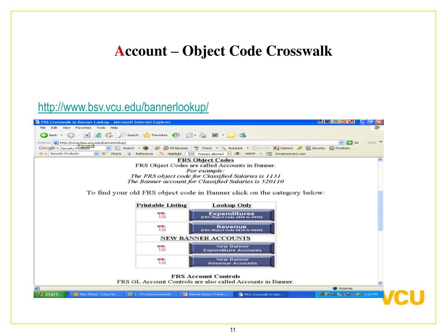
Task: Expand the Links toolbar chevron
Action: click(x=381, y=142)
